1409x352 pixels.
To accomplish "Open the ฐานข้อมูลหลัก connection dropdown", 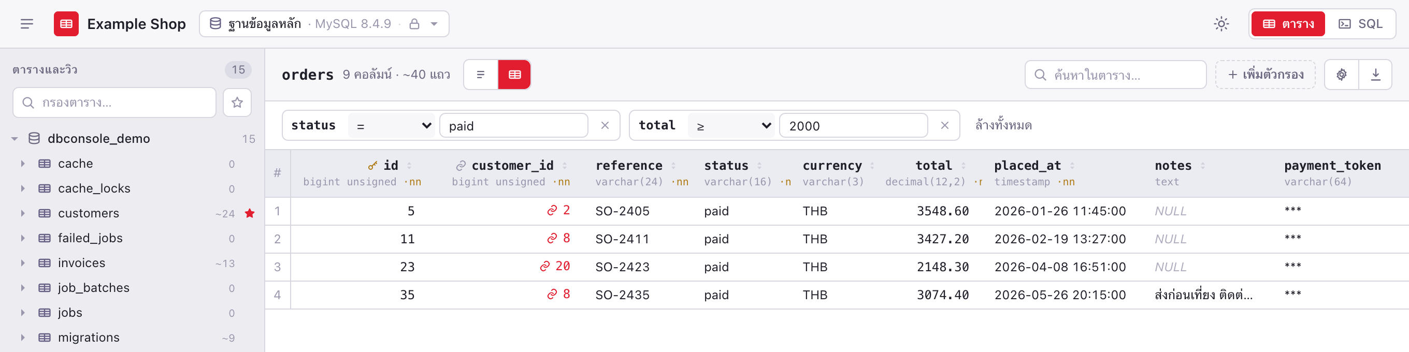I will [x=324, y=24].
